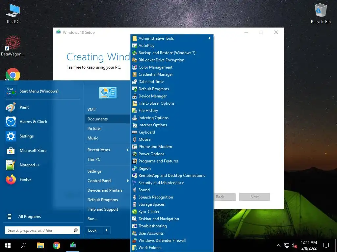Open Power Options
The height and width of the screenshot is (252, 337).
pyautogui.click(x=172, y=154)
